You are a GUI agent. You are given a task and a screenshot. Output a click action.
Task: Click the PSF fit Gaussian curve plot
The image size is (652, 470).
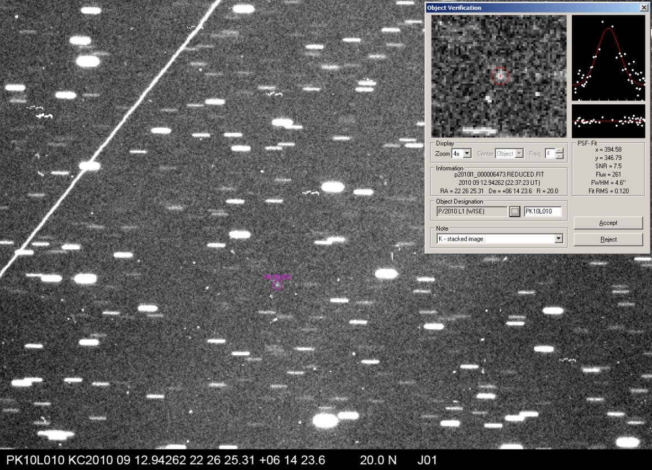coord(608,58)
